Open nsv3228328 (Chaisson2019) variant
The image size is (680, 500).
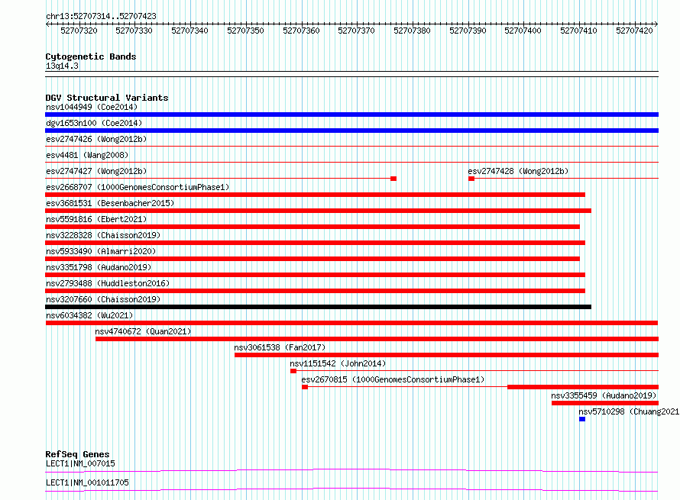point(103,235)
